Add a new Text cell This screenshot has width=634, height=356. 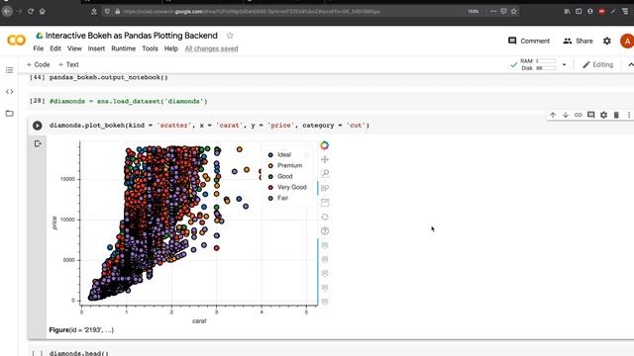coord(68,64)
